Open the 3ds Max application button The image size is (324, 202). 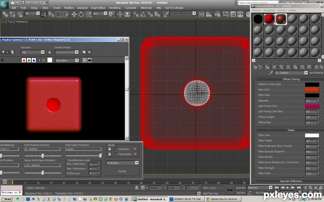[x=4, y=5]
